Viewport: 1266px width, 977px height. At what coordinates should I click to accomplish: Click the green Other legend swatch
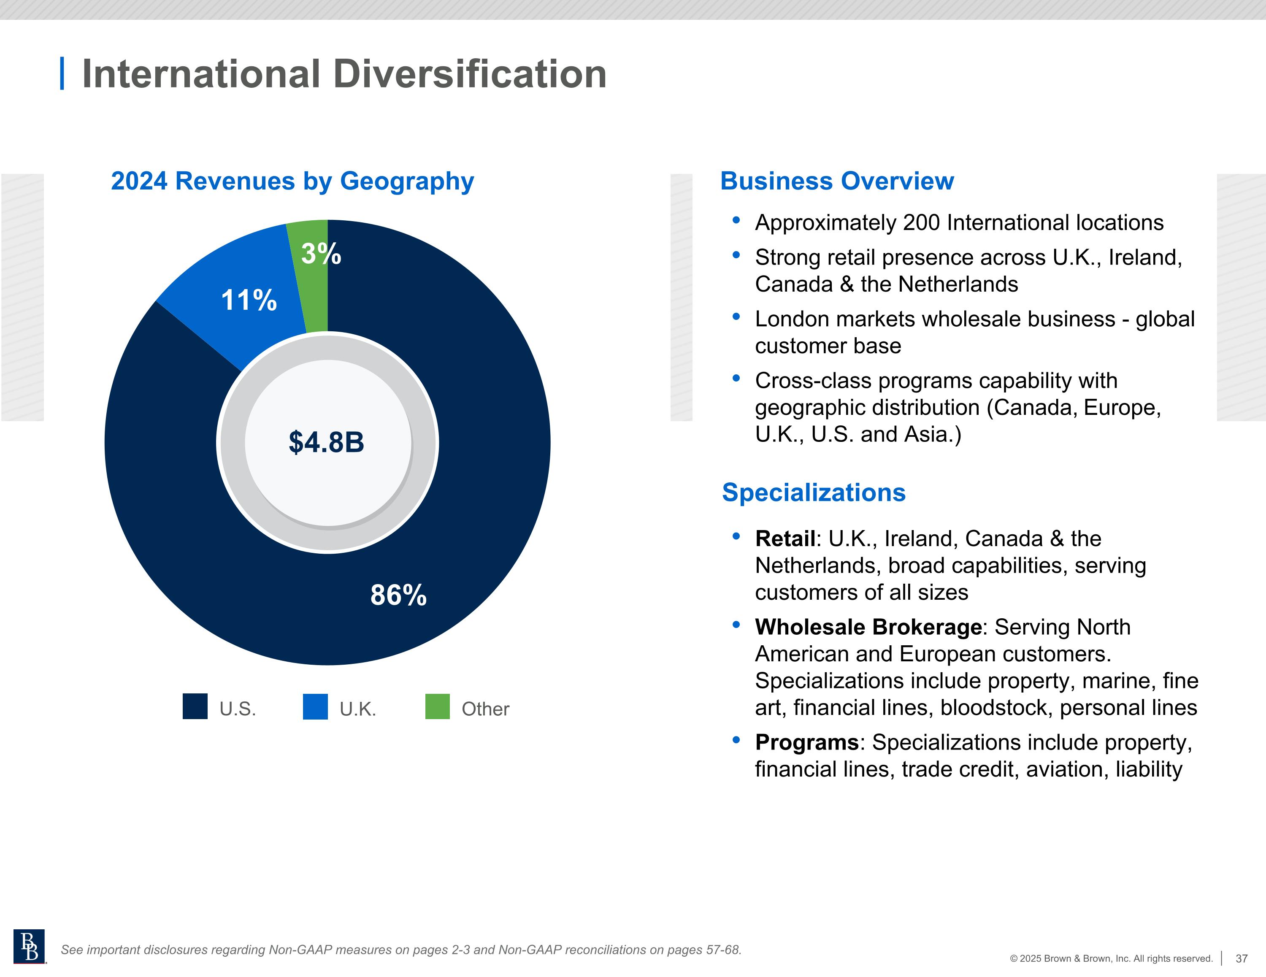click(x=437, y=706)
